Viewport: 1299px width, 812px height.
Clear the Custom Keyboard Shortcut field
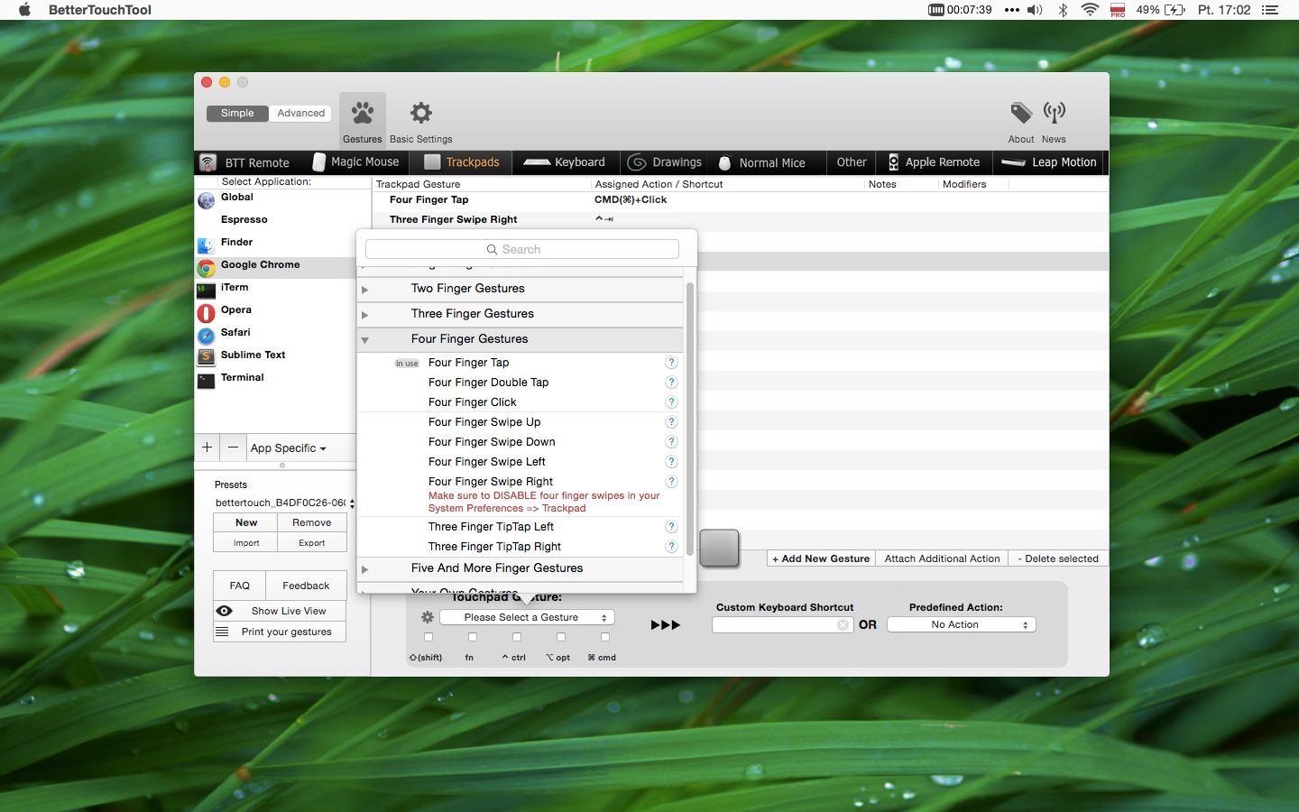pyautogui.click(x=843, y=624)
